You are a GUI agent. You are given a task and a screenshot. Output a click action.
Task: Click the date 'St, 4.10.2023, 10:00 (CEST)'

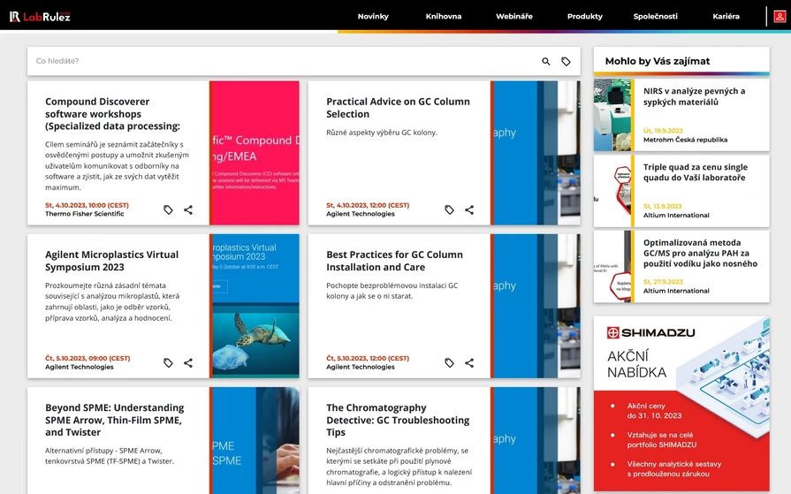(87, 205)
